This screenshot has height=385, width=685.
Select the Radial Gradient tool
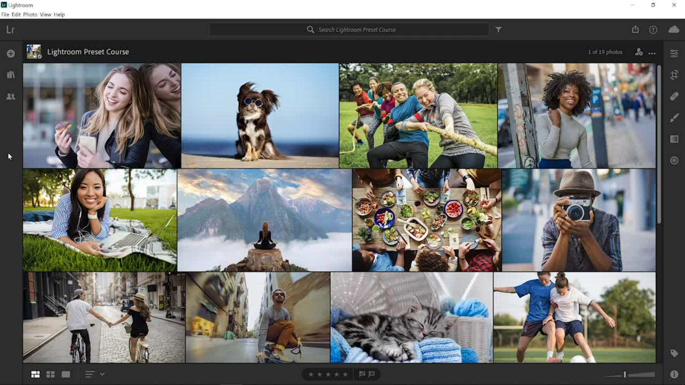point(674,160)
